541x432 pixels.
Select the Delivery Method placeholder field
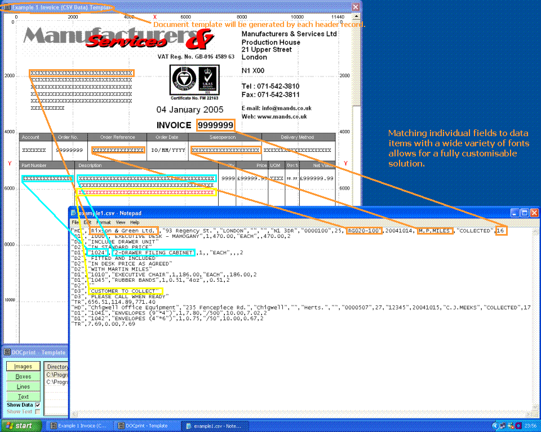pyautogui.click(x=297, y=150)
